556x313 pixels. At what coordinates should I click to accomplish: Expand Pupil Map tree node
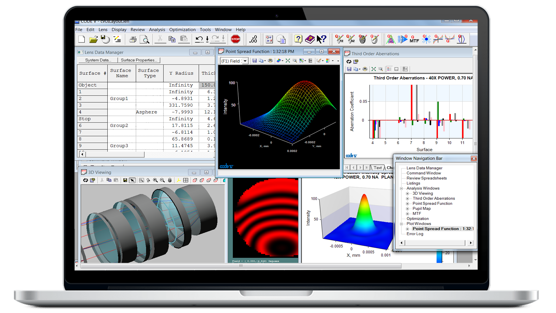(x=408, y=209)
